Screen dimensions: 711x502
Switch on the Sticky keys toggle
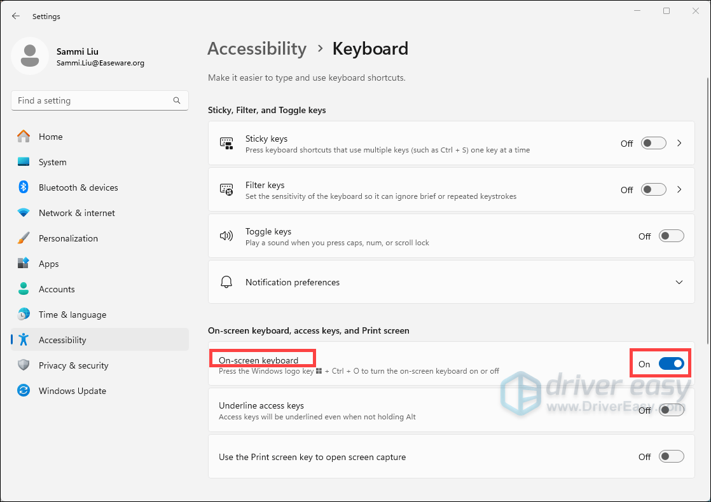[653, 143]
